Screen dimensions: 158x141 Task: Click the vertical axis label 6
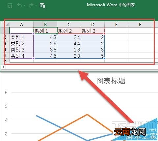(x=6, y=92)
